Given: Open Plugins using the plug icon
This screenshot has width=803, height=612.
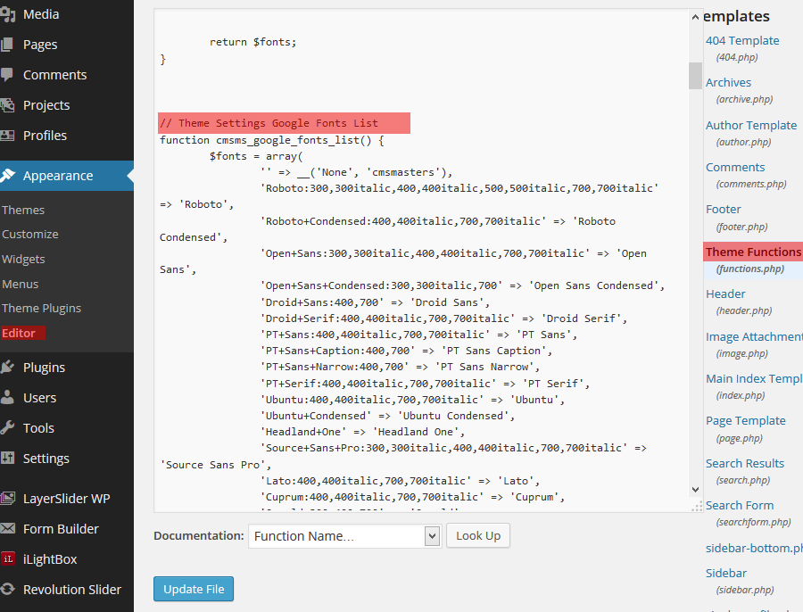Looking at the screenshot, I should 7,368.
